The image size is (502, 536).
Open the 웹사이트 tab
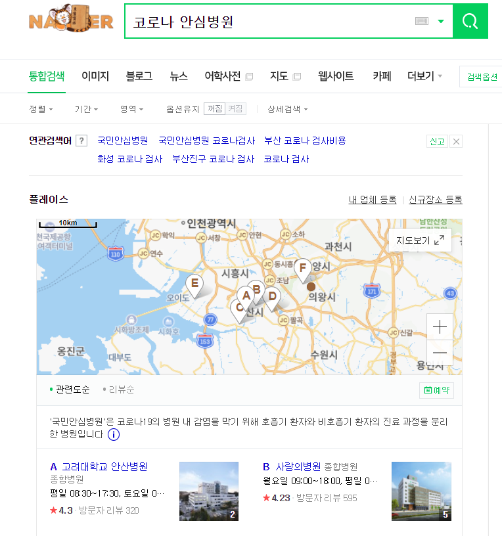tap(336, 76)
